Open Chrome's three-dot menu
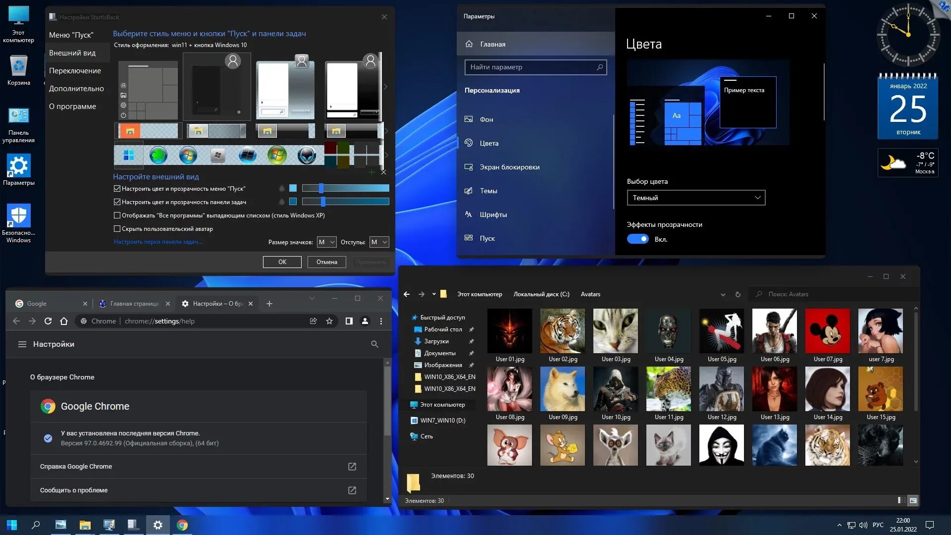 [381, 321]
